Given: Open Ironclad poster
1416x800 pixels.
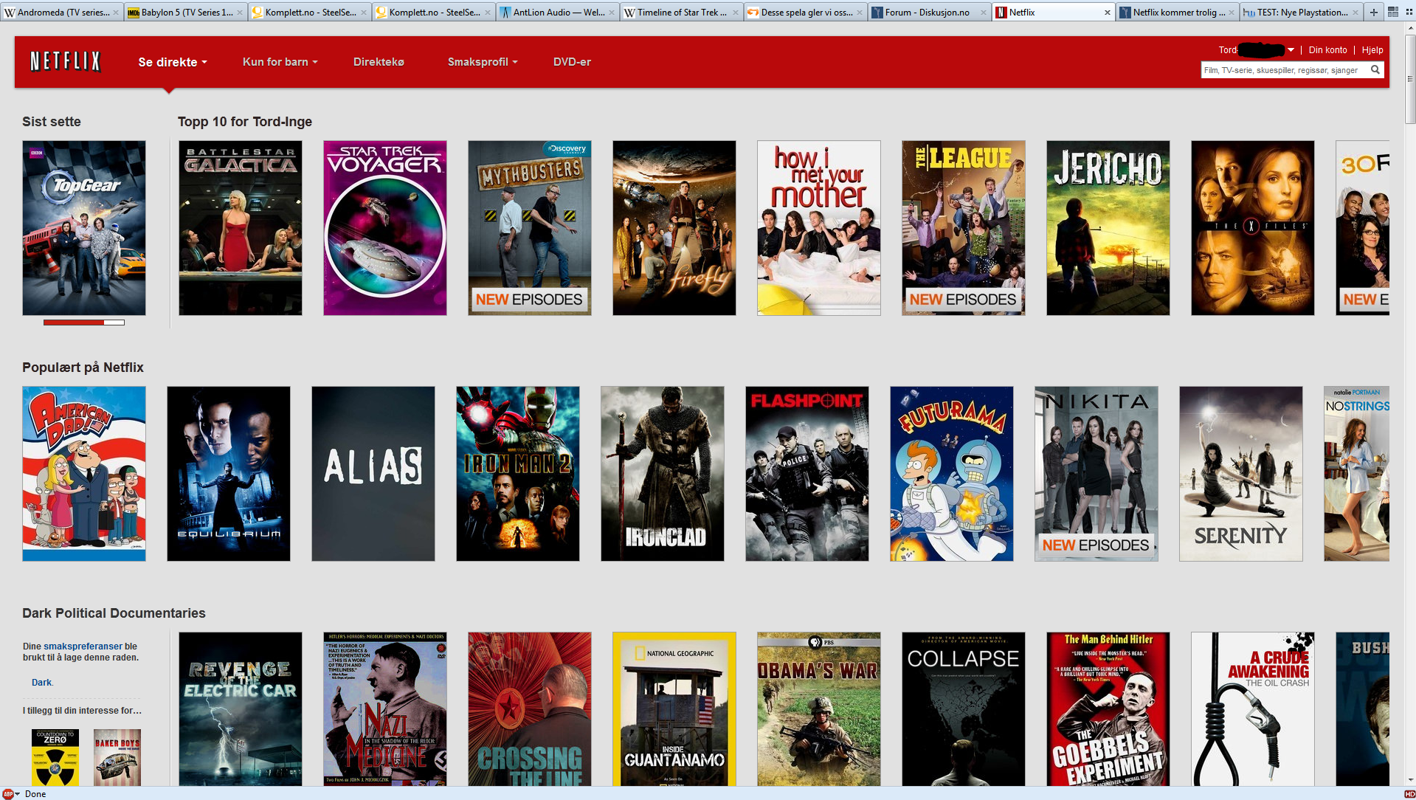Looking at the screenshot, I should pyautogui.click(x=663, y=474).
